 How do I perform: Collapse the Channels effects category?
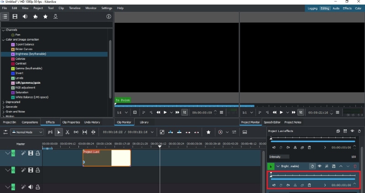3,30
